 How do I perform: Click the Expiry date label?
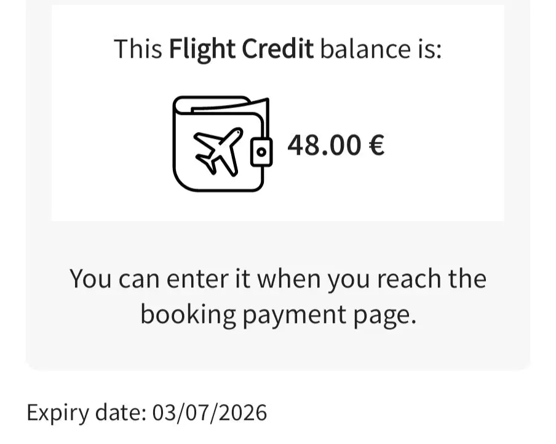[87, 413]
